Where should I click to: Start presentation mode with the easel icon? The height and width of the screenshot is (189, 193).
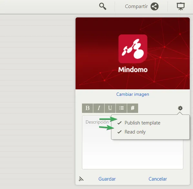181,6
